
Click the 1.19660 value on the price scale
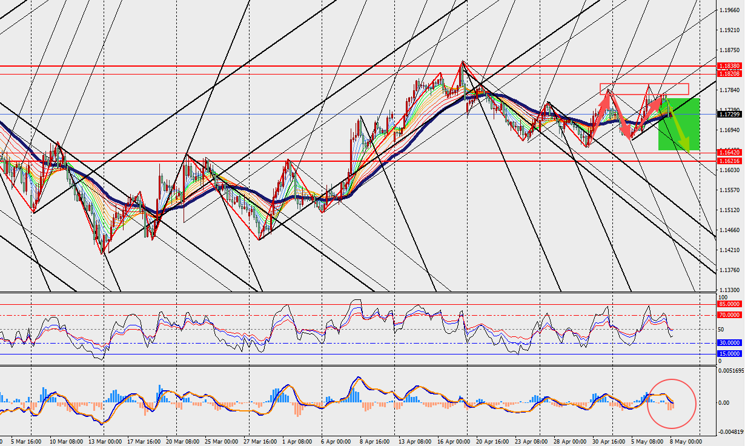click(x=728, y=10)
